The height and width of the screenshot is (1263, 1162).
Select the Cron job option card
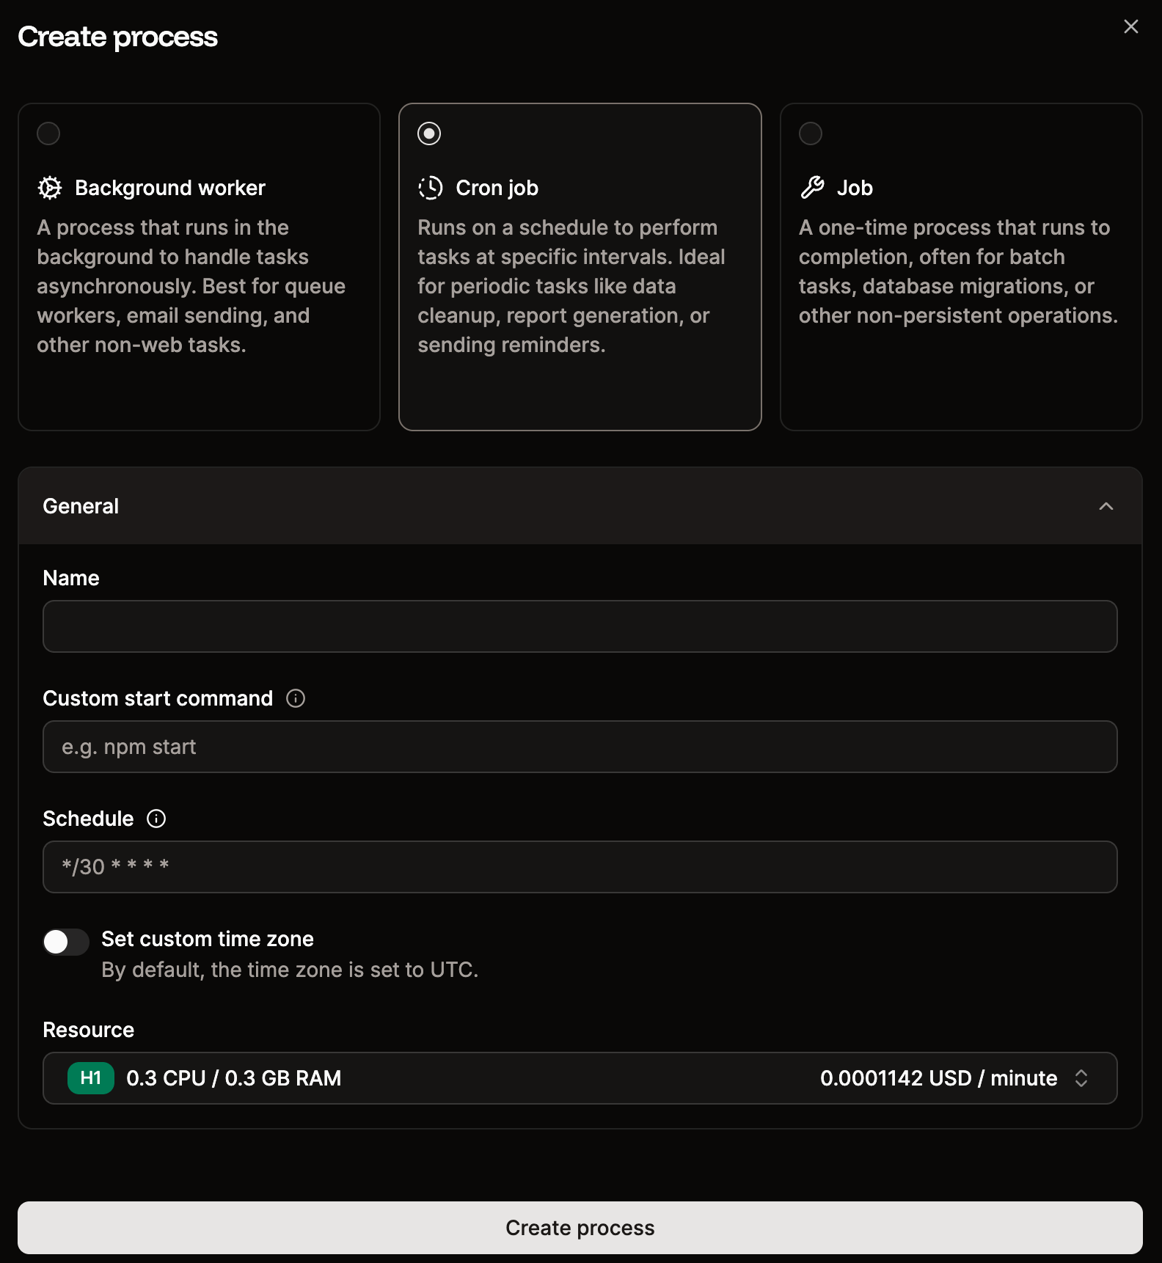pyautogui.click(x=580, y=268)
